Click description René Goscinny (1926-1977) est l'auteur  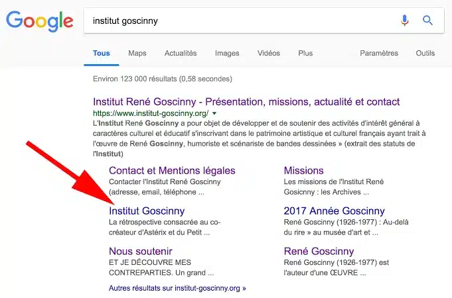pos(337,268)
